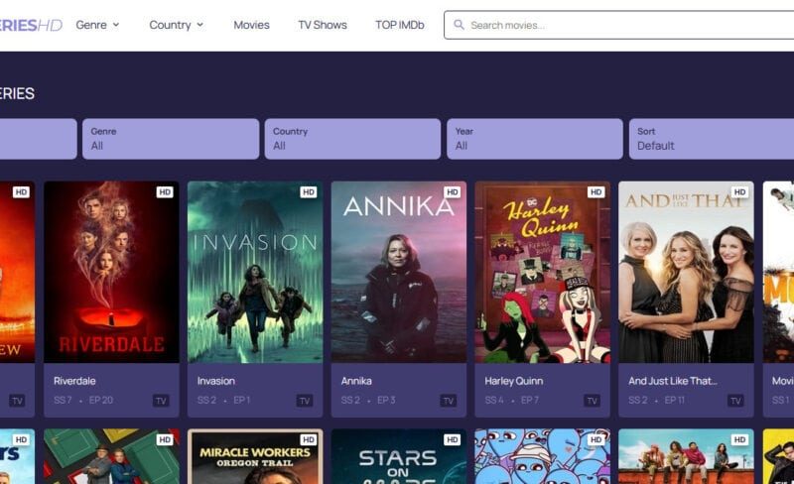Click the TV tag on the Harley Quinn card
This screenshot has height=484, width=794.
pyautogui.click(x=592, y=401)
